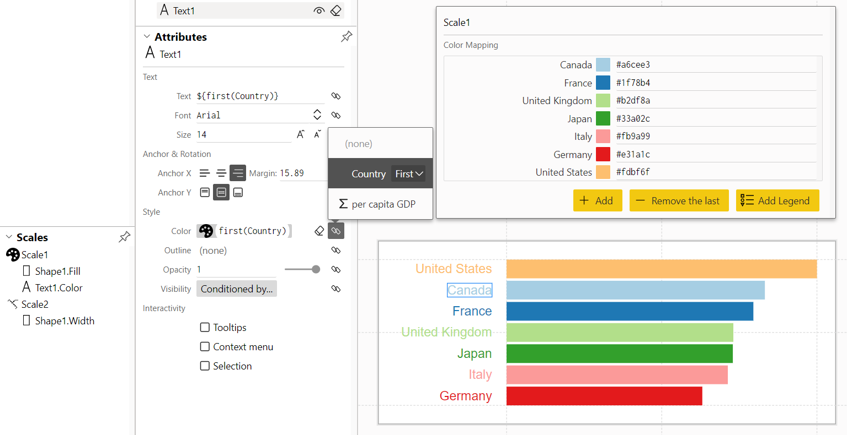Click the Add Legend button
Screen dimensions: 847x435
[x=777, y=200]
